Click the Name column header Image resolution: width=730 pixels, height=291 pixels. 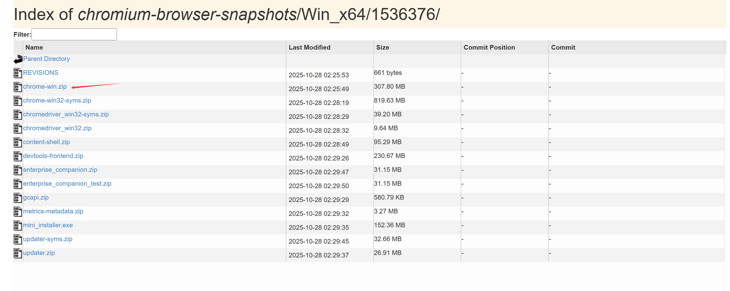(34, 47)
